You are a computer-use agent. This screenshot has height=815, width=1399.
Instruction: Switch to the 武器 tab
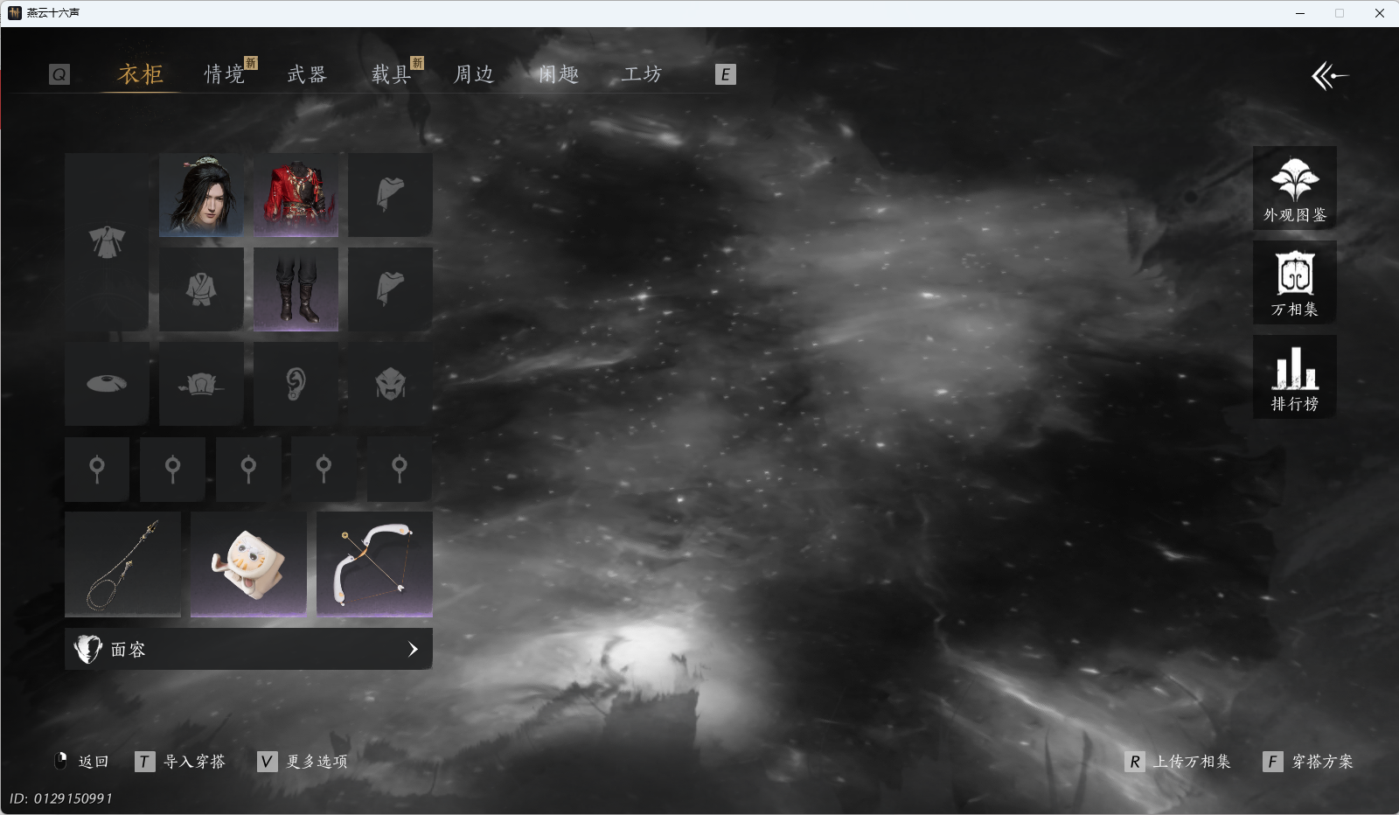[307, 74]
